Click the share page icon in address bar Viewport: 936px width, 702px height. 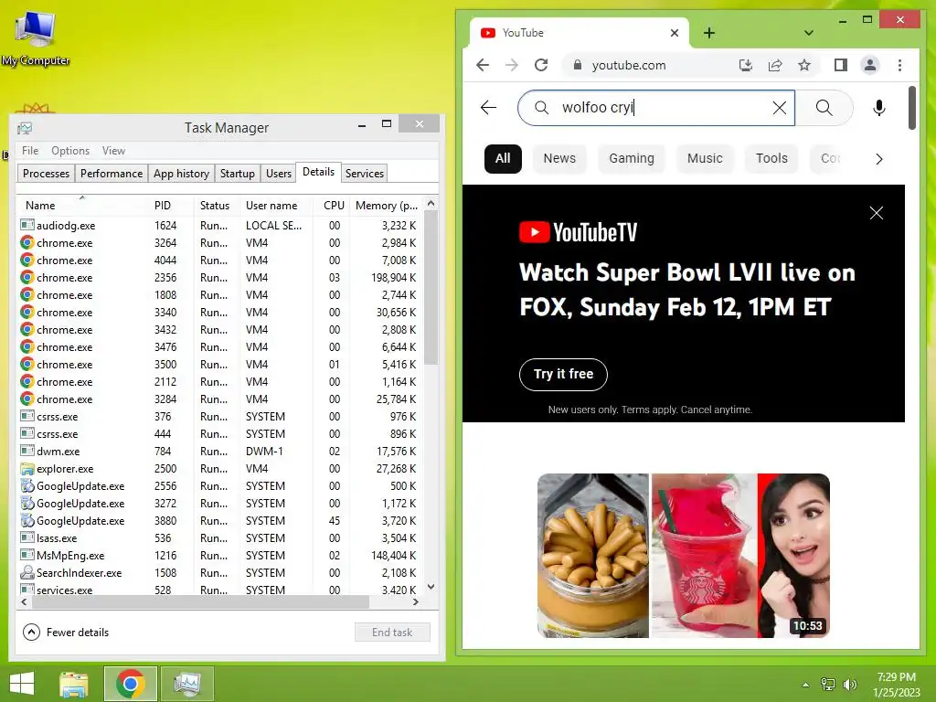tap(775, 65)
